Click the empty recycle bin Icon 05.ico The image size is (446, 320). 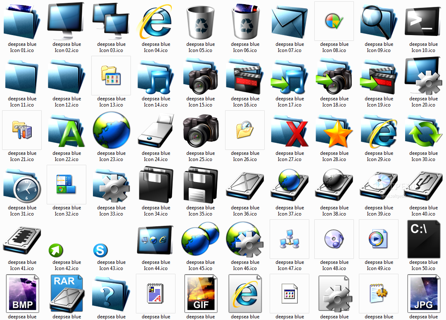point(201,22)
